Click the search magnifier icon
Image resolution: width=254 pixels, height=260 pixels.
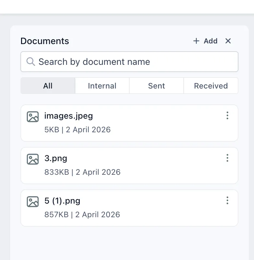coord(30,62)
